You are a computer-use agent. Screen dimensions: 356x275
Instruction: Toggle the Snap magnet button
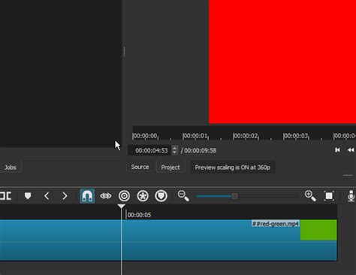click(x=87, y=196)
